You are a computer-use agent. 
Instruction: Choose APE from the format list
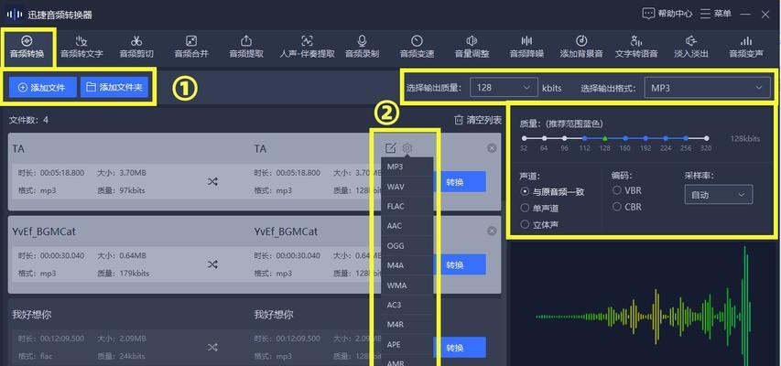(x=407, y=345)
